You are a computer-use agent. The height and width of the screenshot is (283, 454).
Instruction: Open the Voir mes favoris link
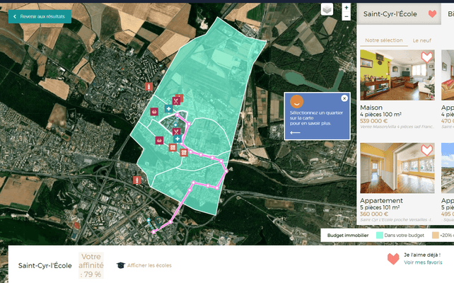point(423,262)
